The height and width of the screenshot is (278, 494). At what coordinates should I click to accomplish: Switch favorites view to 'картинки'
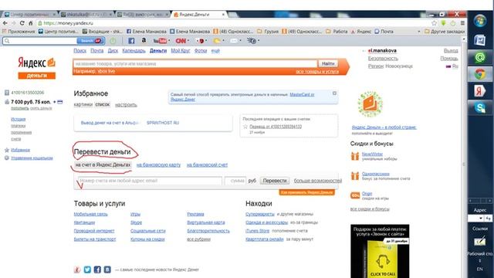83,104
